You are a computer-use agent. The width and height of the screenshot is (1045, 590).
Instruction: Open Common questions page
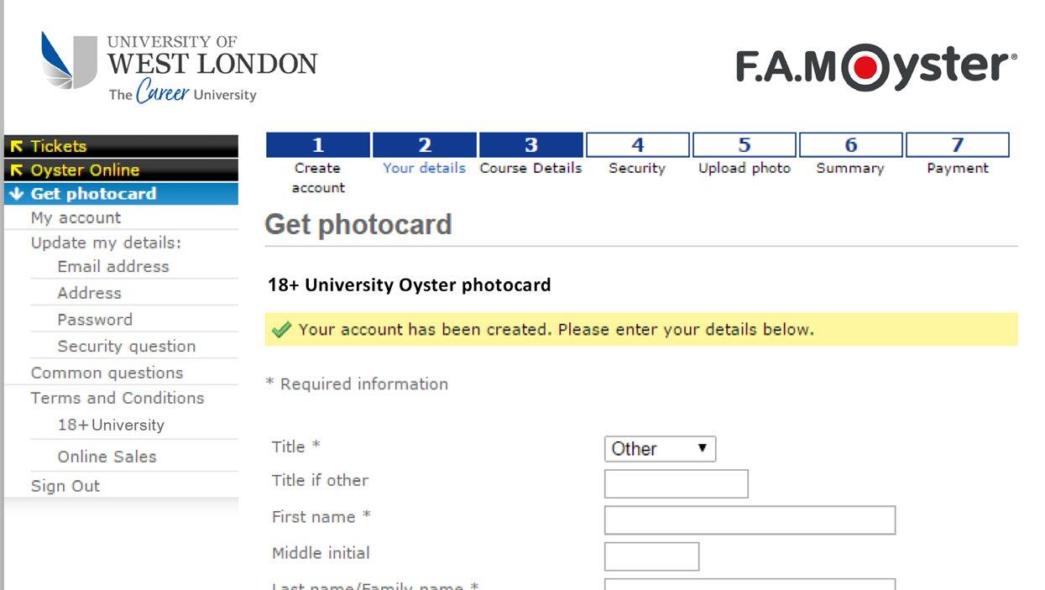tap(107, 373)
